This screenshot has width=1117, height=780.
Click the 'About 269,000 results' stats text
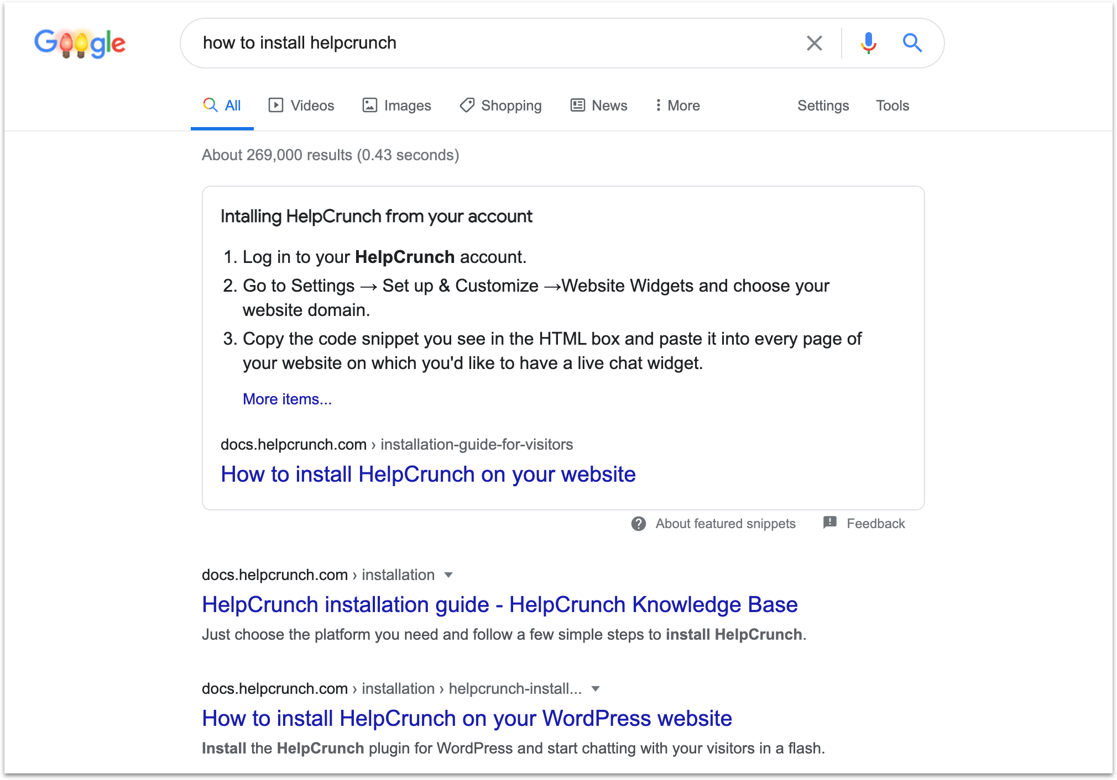pyautogui.click(x=330, y=155)
